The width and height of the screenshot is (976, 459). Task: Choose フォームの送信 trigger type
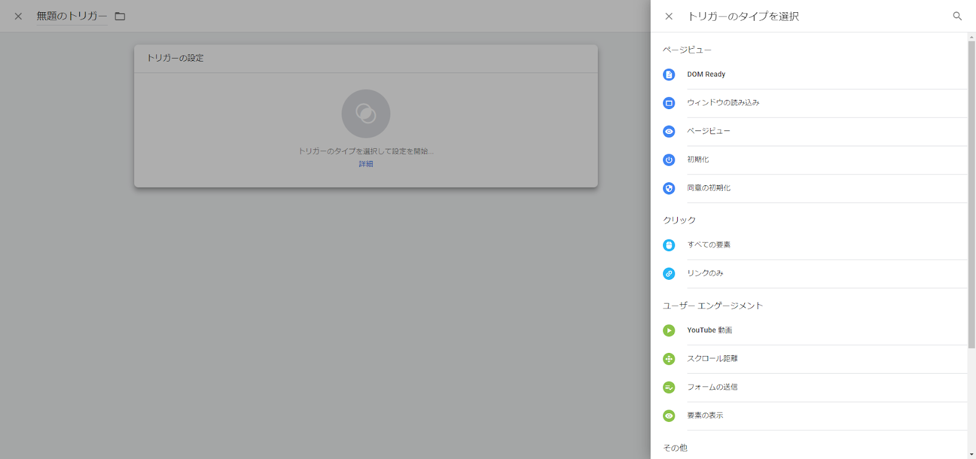(815, 387)
